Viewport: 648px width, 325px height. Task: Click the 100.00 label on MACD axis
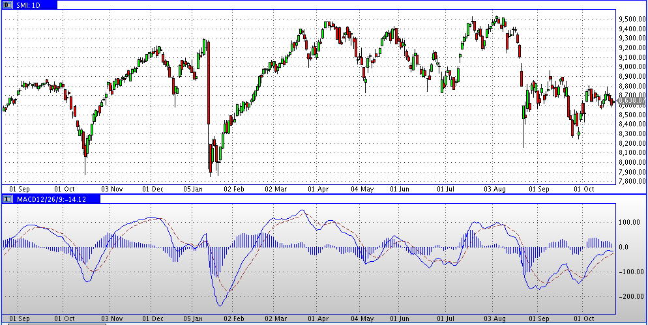[x=629, y=222]
